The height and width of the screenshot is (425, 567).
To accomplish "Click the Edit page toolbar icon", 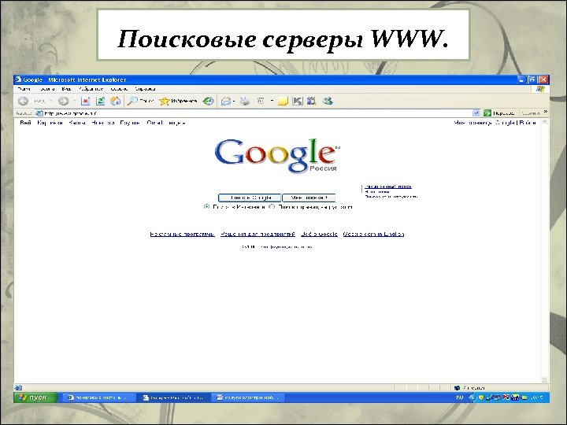I will (261, 102).
